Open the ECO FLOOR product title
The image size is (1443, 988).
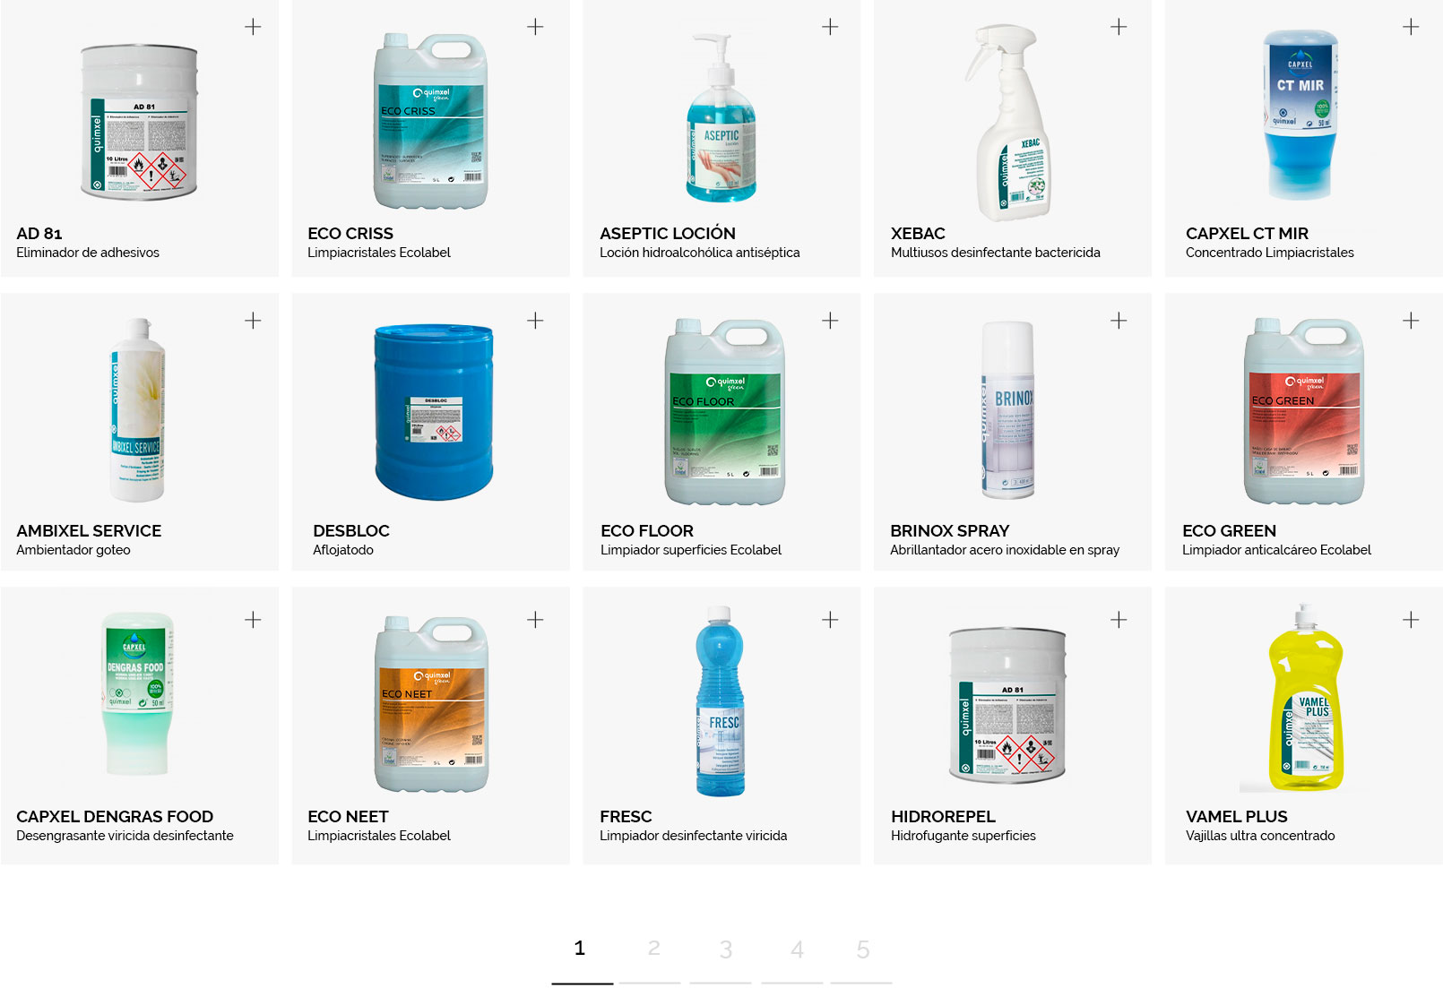pos(647,531)
